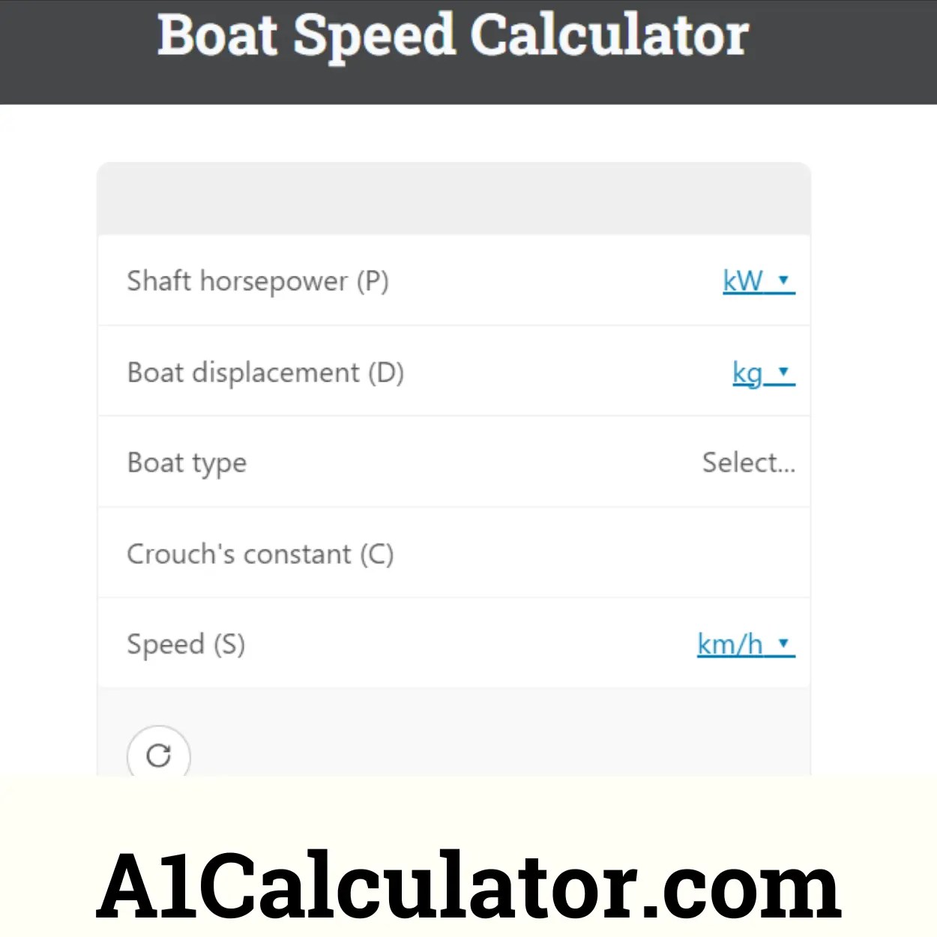Click the Crouch's constant (C) label
937x937 pixels.
click(261, 553)
